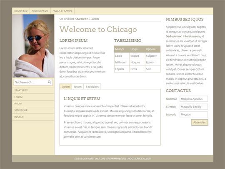225x169 pixels.
Task: Switch to the Sed dolors tab
Action: click(x=92, y=87)
